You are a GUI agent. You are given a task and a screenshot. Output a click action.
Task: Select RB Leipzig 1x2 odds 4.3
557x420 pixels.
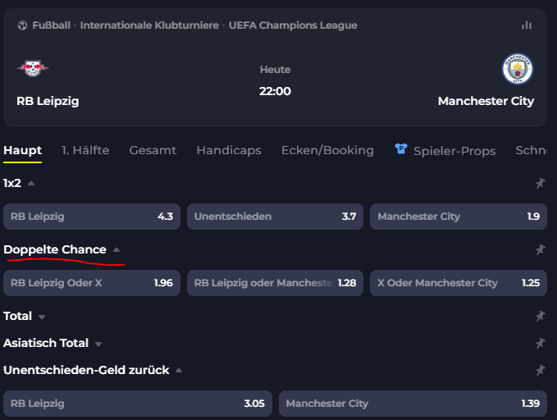[x=92, y=217]
